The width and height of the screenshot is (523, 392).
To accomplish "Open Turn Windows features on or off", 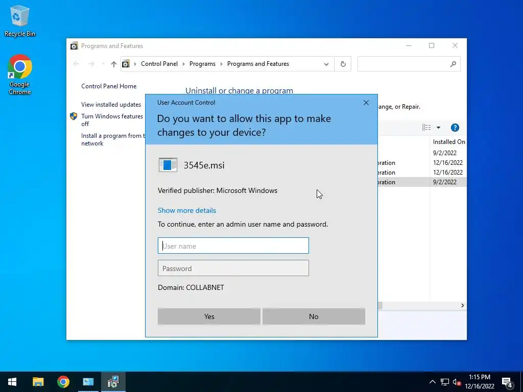I will 112,120.
